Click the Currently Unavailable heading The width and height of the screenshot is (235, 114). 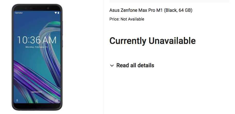click(x=152, y=41)
